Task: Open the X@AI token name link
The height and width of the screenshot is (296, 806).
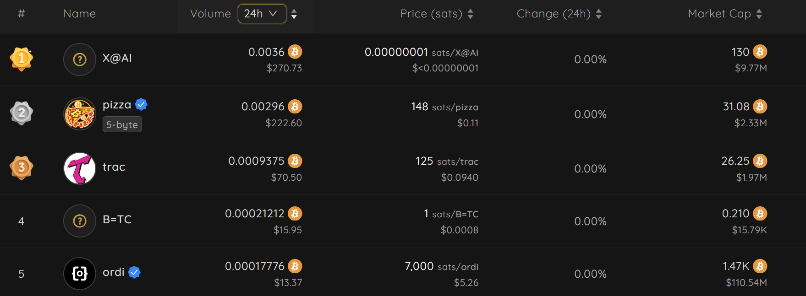Action: point(117,58)
